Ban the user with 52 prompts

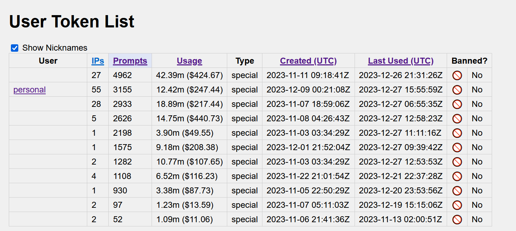[457, 219]
